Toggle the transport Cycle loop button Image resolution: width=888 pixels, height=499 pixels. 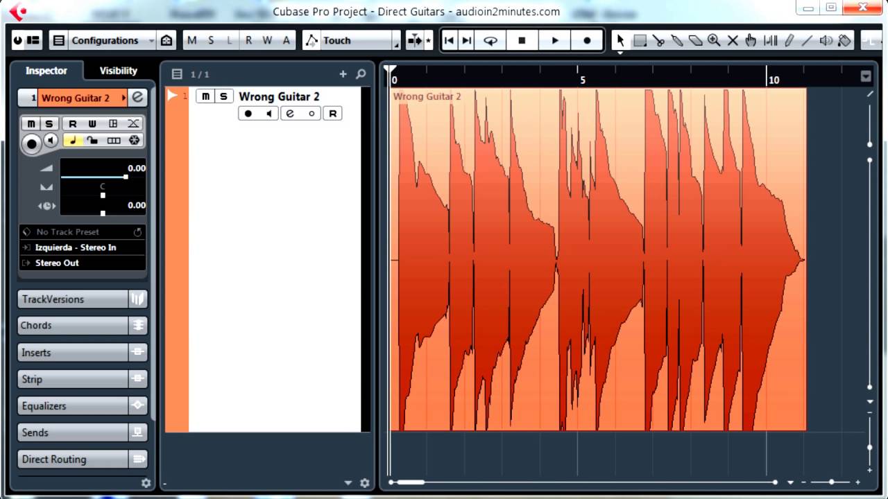[490, 40]
